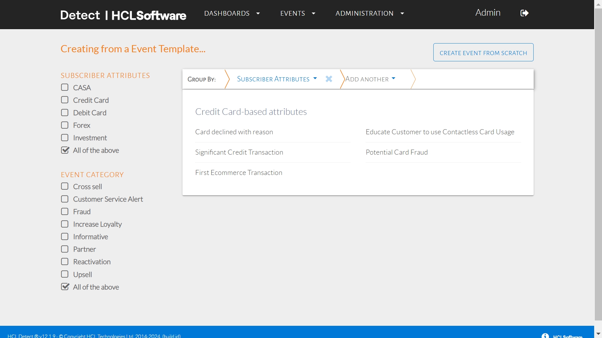
Task: Click the Detect HCLSoftware logo
Action: tap(123, 15)
